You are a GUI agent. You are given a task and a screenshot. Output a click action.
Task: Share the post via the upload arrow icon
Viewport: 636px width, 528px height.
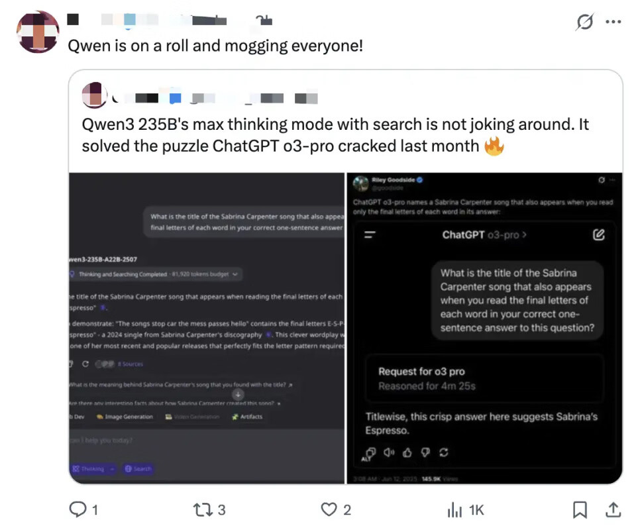[613, 509]
